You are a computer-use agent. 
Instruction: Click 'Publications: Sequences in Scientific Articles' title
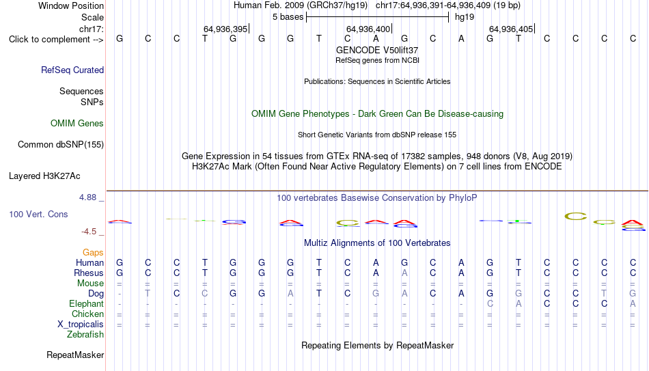coord(377,81)
